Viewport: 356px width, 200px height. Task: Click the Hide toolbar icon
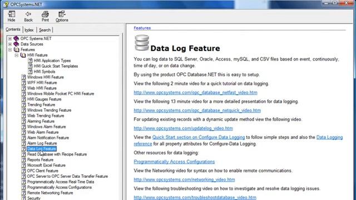click(11, 16)
